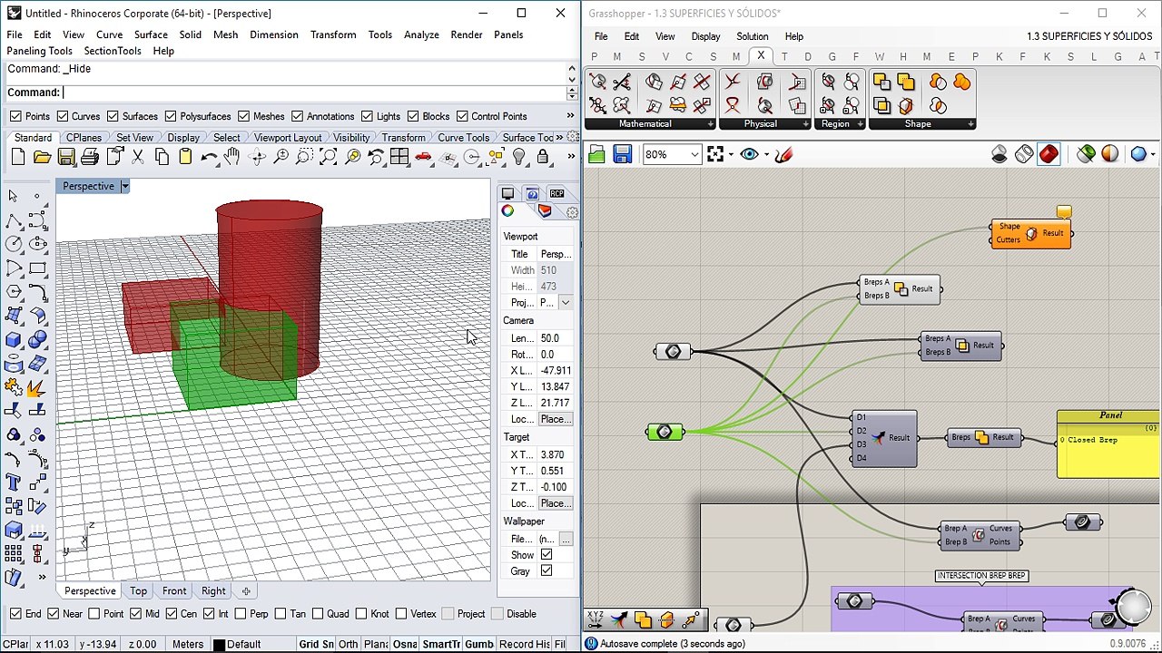Toggle the Curves filter checkbox
Viewport: 1162px width, 653px height.
[63, 116]
